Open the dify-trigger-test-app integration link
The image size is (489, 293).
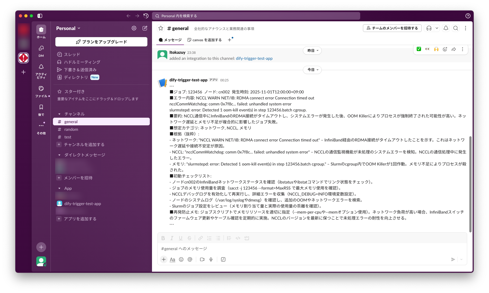tap(254, 58)
